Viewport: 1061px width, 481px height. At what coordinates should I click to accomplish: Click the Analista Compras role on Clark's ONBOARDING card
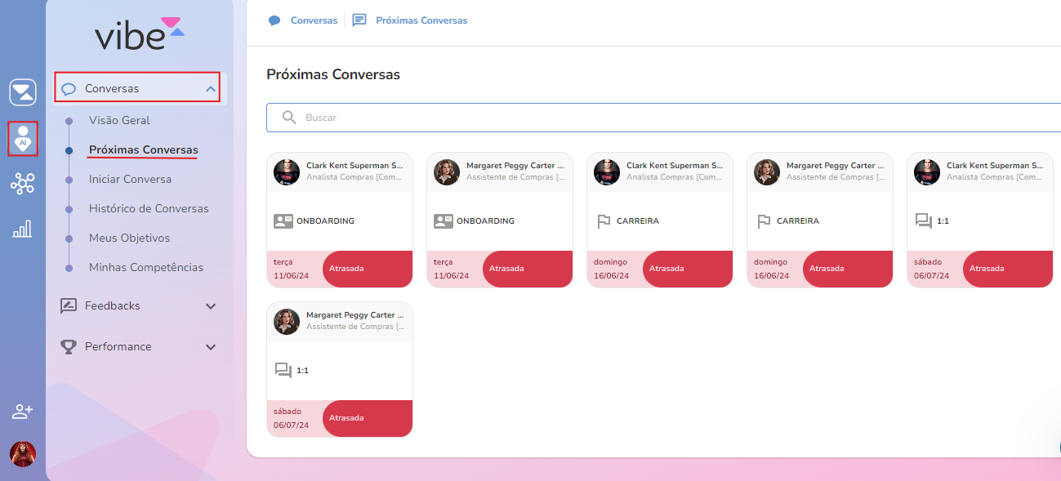[354, 177]
